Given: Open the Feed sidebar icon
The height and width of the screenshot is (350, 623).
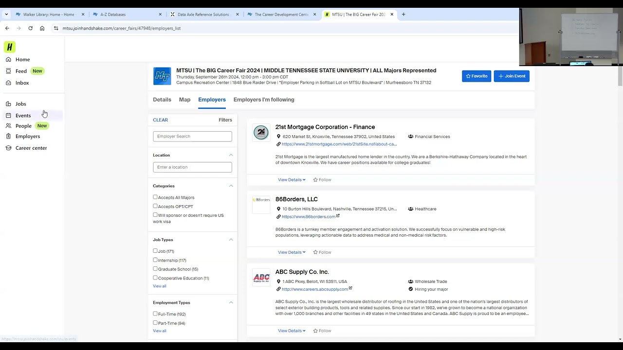Looking at the screenshot, I should 8,71.
